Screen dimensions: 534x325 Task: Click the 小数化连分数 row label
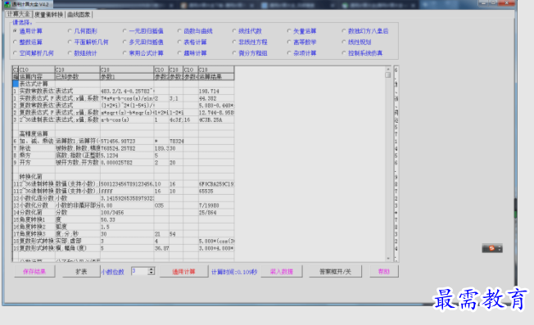(37, 198)
